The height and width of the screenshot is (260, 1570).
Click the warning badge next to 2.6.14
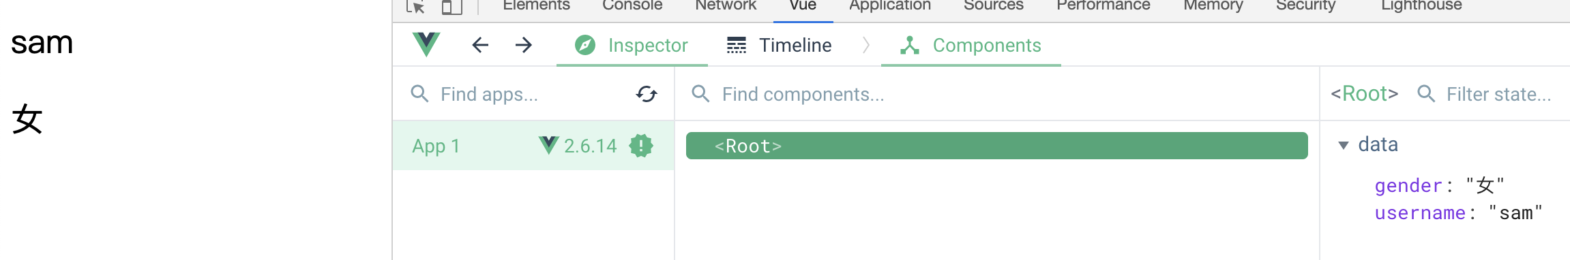point(641,146)
